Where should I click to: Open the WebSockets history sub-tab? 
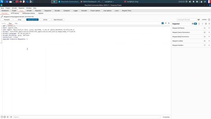click(29, 13)
